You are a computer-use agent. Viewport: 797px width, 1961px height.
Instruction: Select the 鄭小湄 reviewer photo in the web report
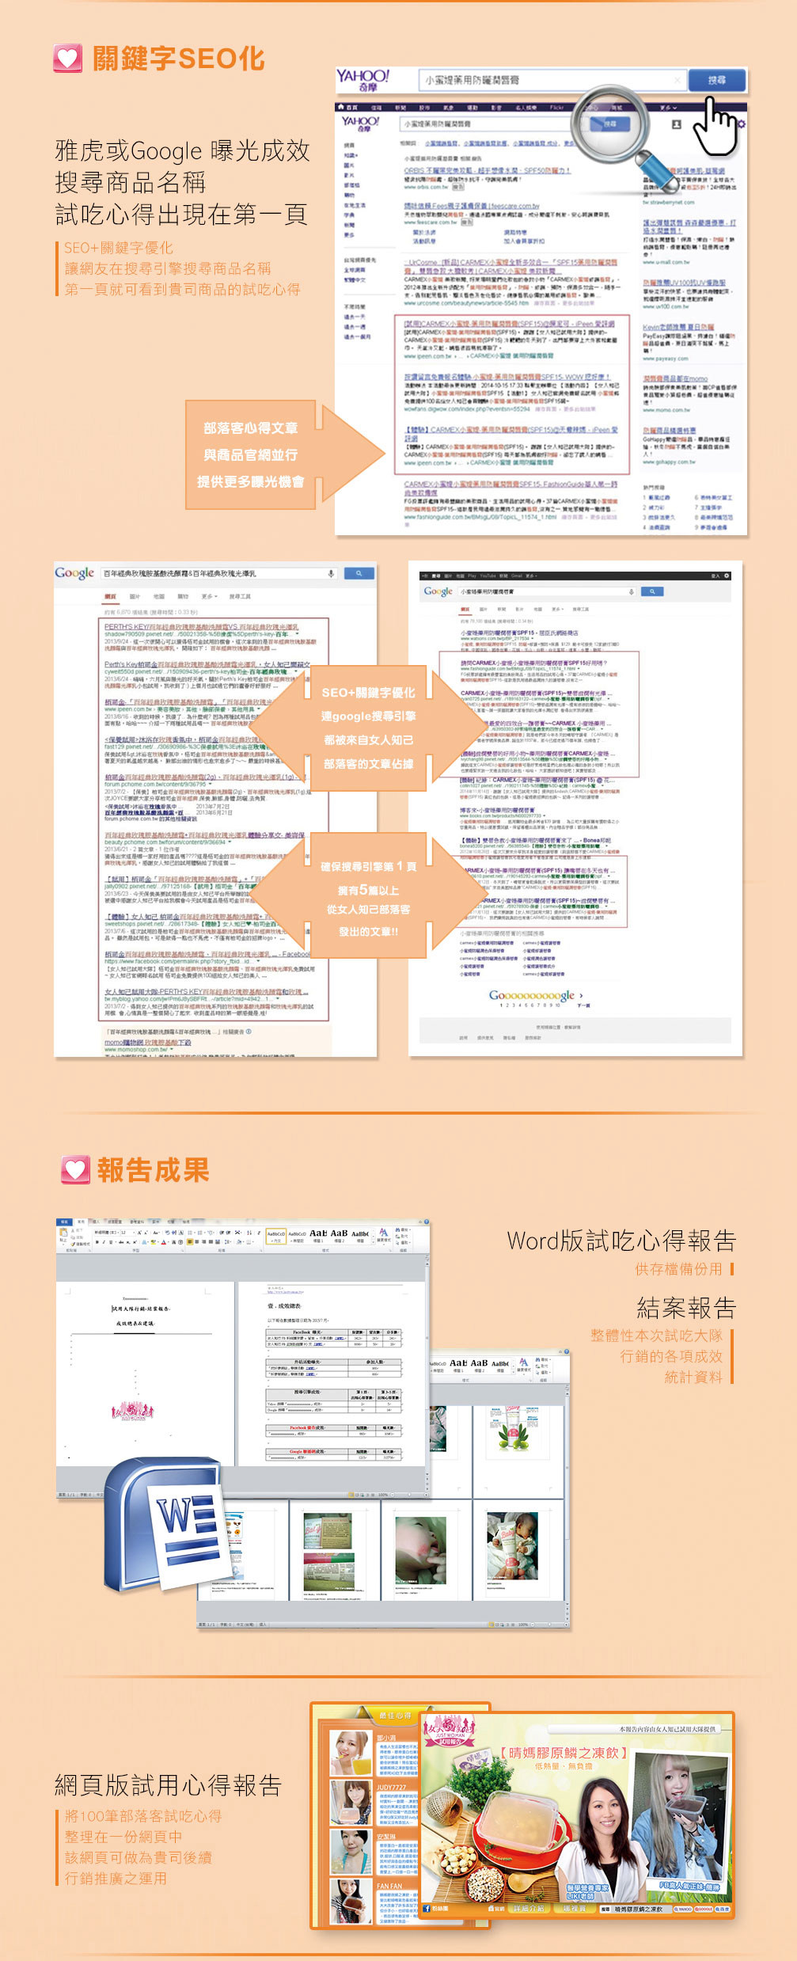(350, 1754)
